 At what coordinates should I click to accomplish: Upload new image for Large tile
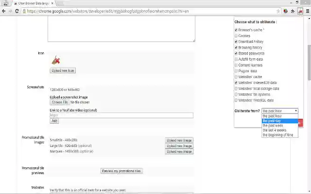179,146
